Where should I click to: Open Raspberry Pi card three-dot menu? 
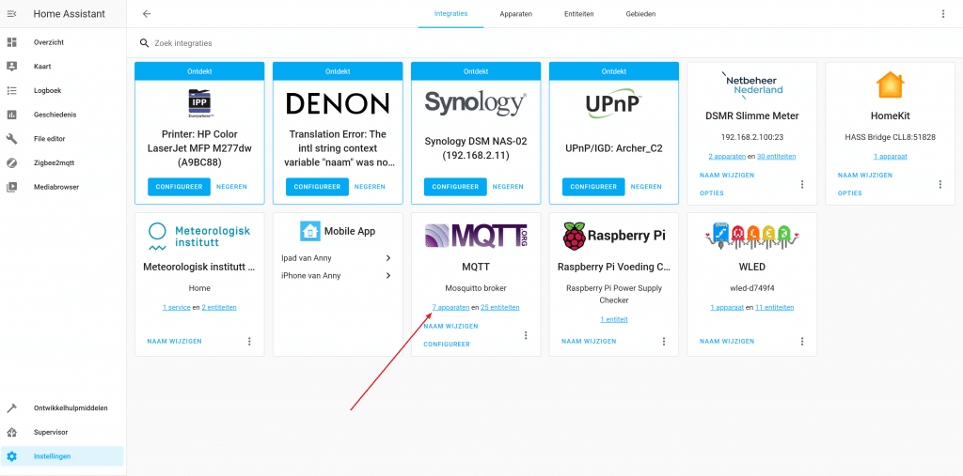tap(664, 341)
